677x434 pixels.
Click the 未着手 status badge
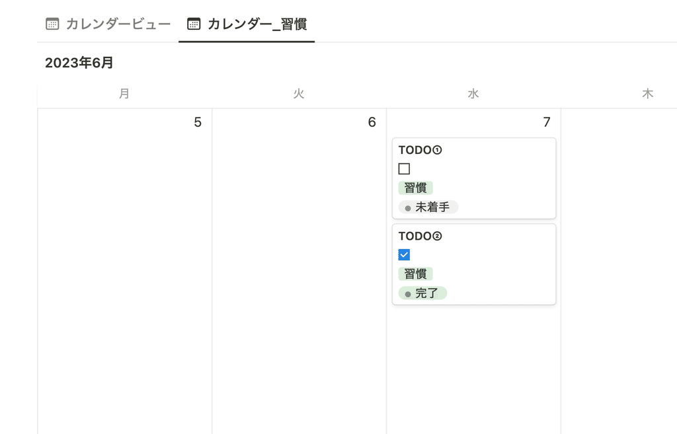(x=428, y=207)
